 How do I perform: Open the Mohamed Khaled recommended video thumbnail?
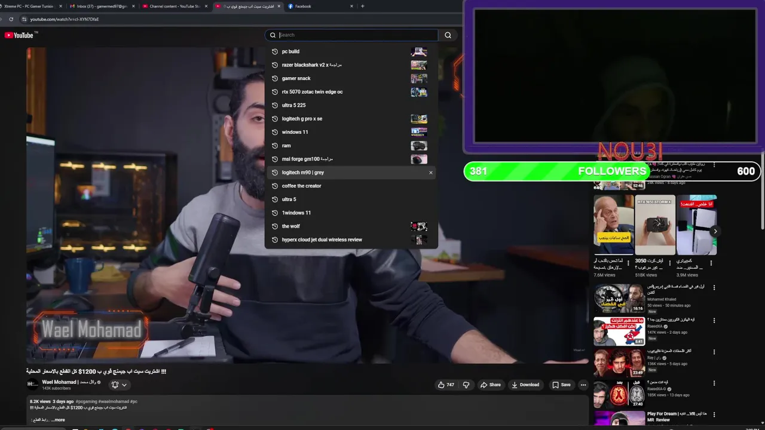[619, 299]
